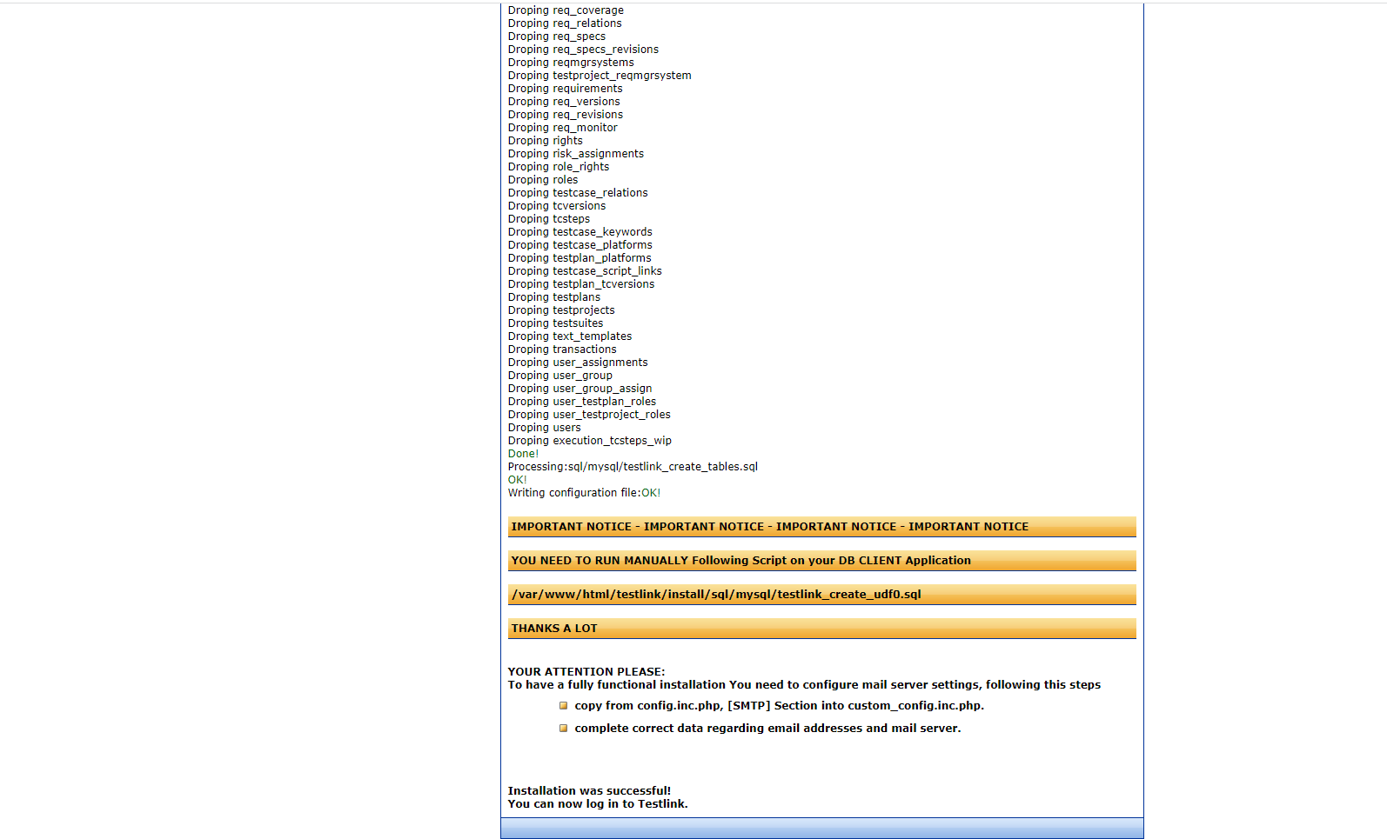Click the 'Dropping users' line
1387x839 pixels.
[x=545, y=428]
